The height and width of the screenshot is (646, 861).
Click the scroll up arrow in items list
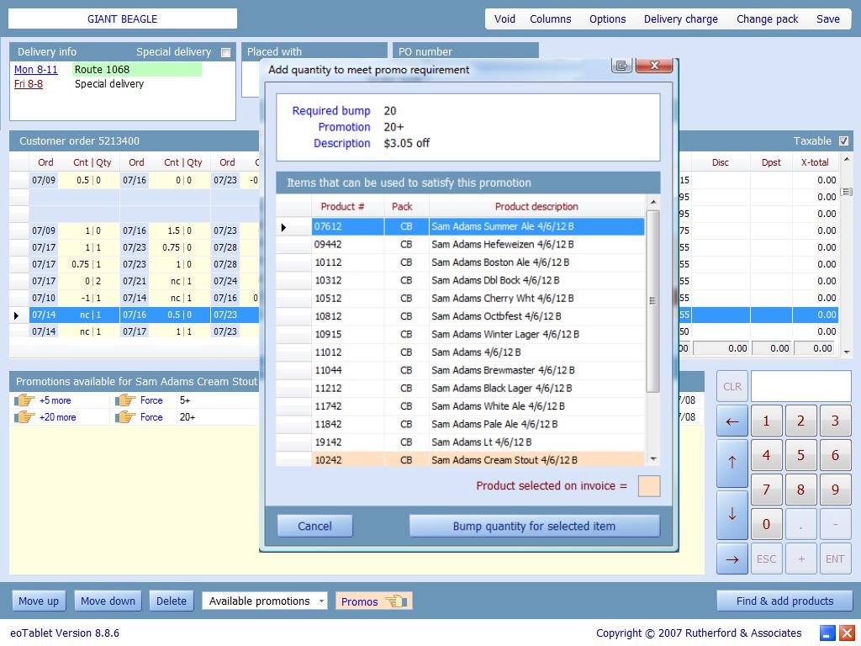(x=652, y=203)
